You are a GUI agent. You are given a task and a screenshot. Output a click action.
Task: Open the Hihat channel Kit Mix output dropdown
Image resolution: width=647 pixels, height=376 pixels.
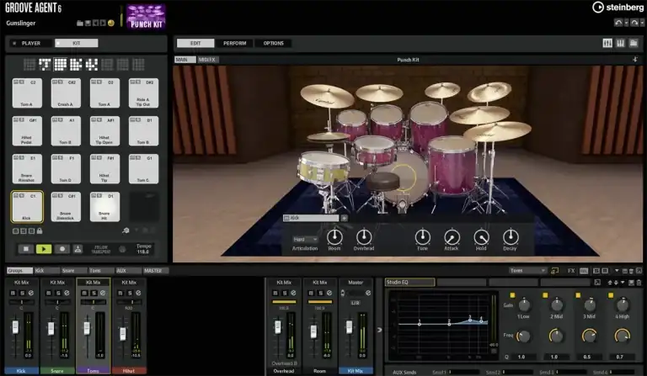tap(129, 283)
